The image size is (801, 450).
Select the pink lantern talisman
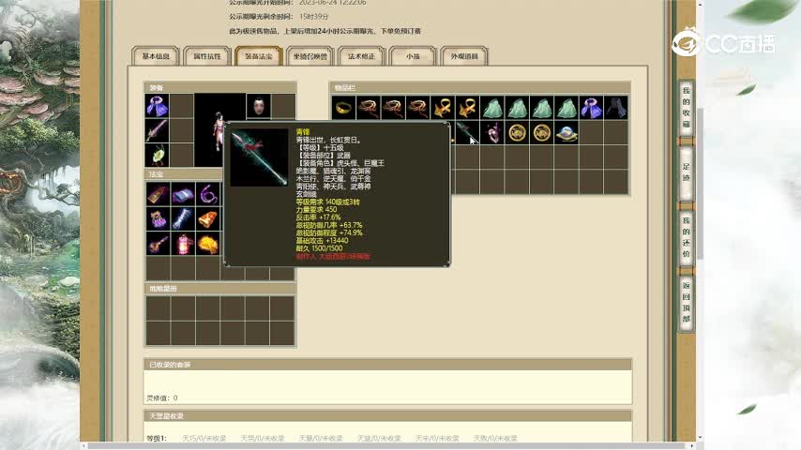pyautogui.click(x=183, y=244)
